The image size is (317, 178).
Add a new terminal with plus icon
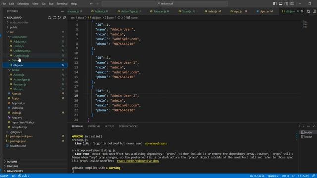(300, 126)
